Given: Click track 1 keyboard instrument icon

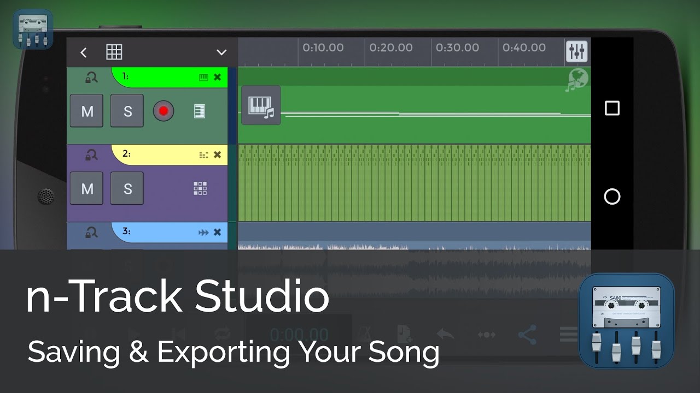Looking at the screenshot, I should (x=203, y=78).
